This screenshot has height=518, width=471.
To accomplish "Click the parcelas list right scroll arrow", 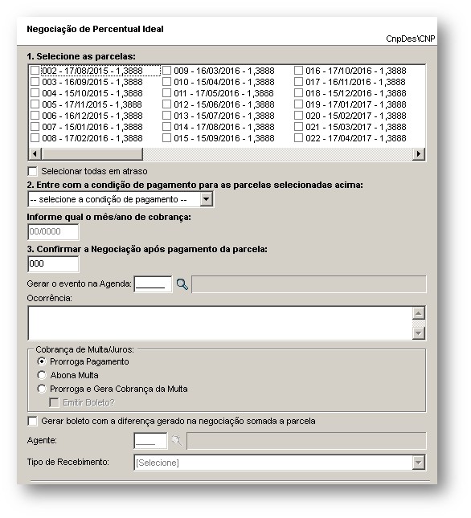I will pos(419,154).
